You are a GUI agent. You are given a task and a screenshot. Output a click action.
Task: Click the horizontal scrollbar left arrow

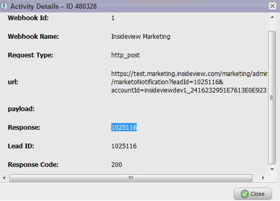(4, 178)
